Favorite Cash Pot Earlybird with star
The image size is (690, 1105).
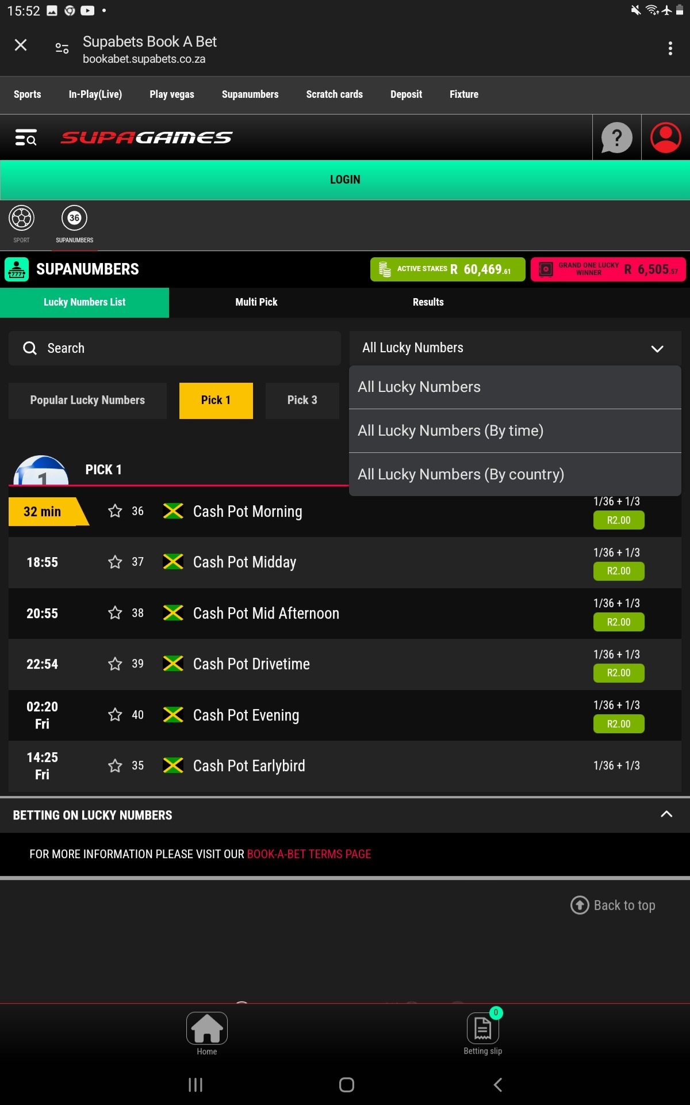point(115,765)
